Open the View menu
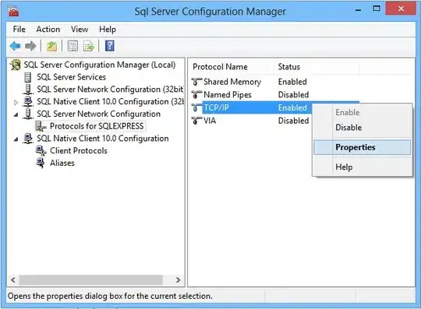The image size is (421, 309). (80, 30)
